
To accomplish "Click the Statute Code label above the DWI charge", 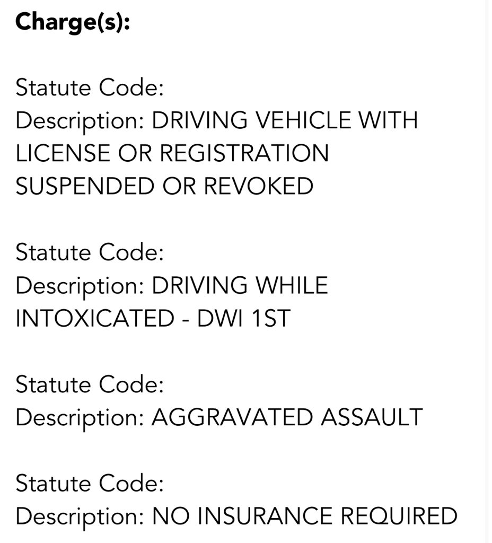I will (x=90, y=252).
